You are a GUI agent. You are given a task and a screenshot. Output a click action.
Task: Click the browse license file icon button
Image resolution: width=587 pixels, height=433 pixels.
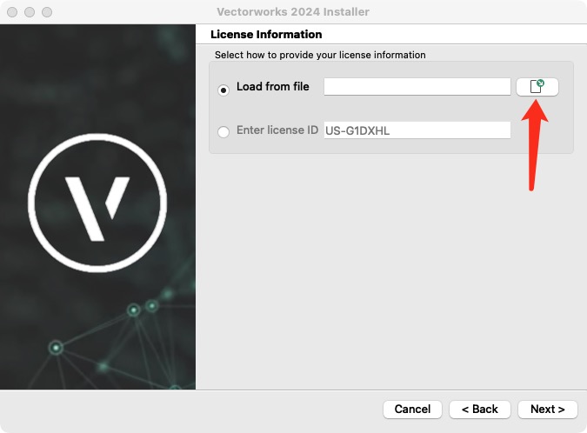pyautogui.click(x=537, y=87)
